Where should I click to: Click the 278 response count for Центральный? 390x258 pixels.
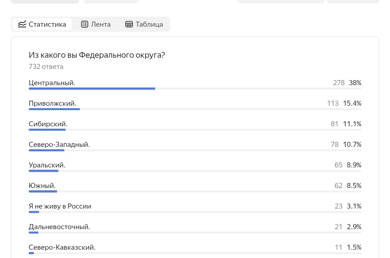click(339, 83)
